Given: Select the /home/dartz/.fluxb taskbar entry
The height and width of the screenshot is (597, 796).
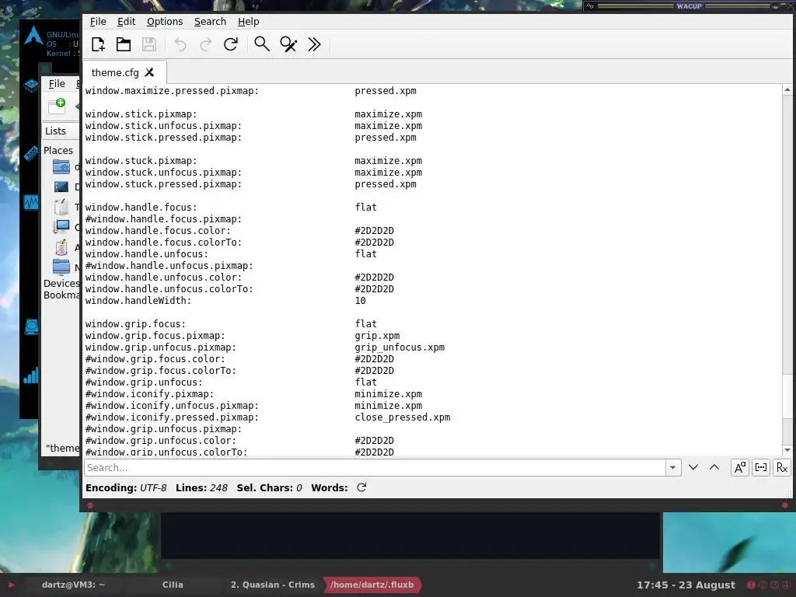Looking at the screenshot, I should 372,585.
